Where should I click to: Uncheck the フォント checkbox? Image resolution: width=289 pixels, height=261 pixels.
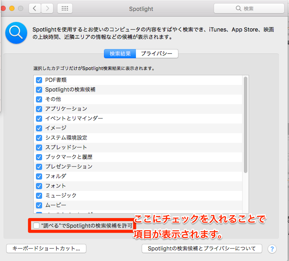pos(39,186)
